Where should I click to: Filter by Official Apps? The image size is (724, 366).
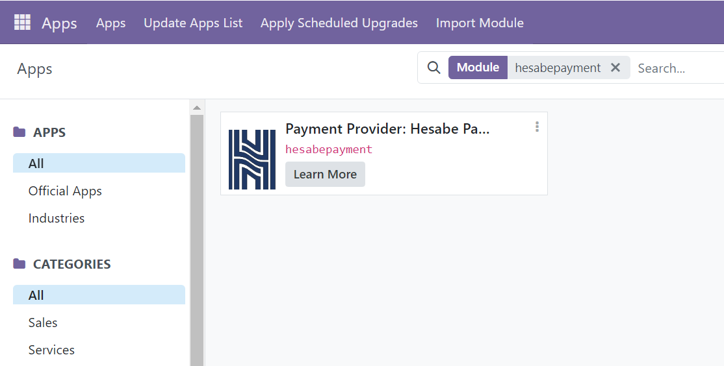click(65, 191)
